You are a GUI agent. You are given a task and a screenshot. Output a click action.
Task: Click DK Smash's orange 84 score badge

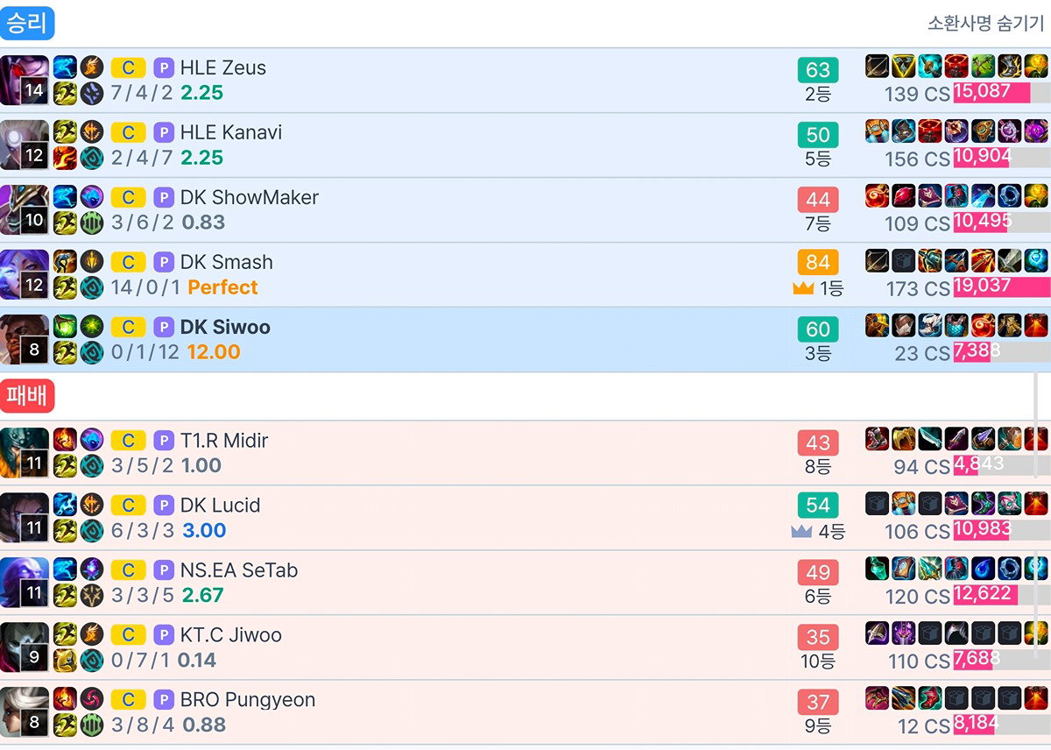point(818,262)
